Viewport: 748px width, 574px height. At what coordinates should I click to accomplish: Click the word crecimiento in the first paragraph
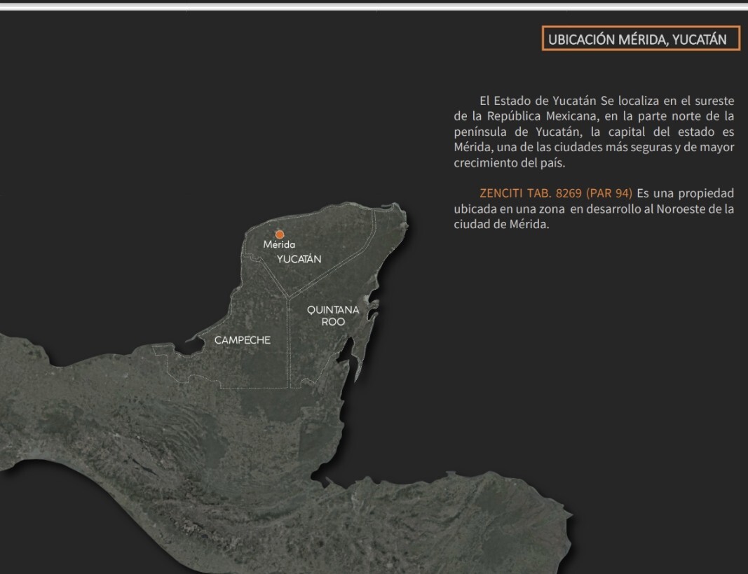tap(484, 163)
